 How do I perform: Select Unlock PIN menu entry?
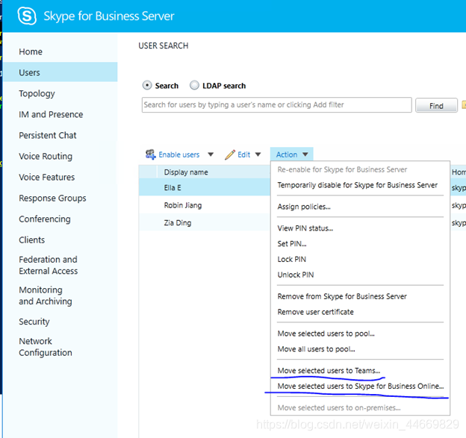pyautogui.click(x=296, y=275)
